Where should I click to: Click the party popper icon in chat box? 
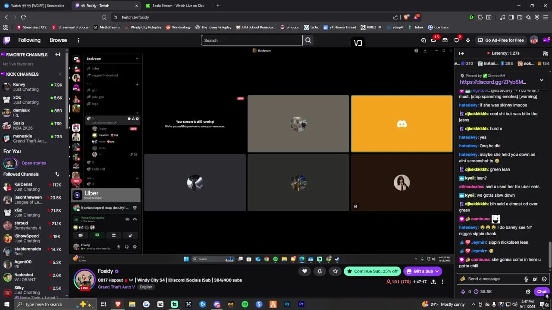point(535,279)
